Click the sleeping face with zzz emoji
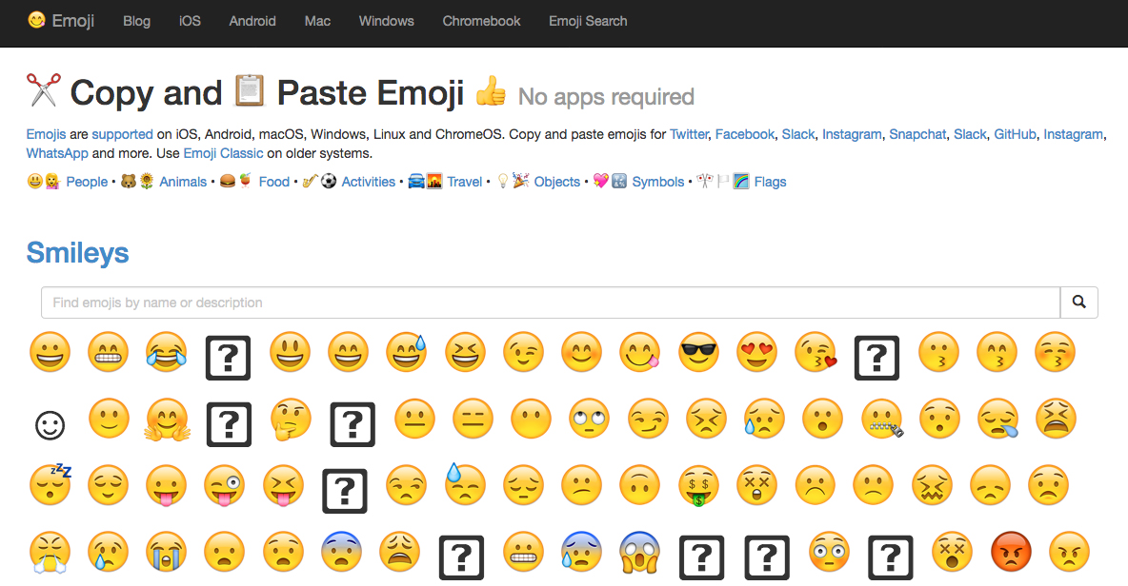The image size is (1128, 586). point(50,484)
